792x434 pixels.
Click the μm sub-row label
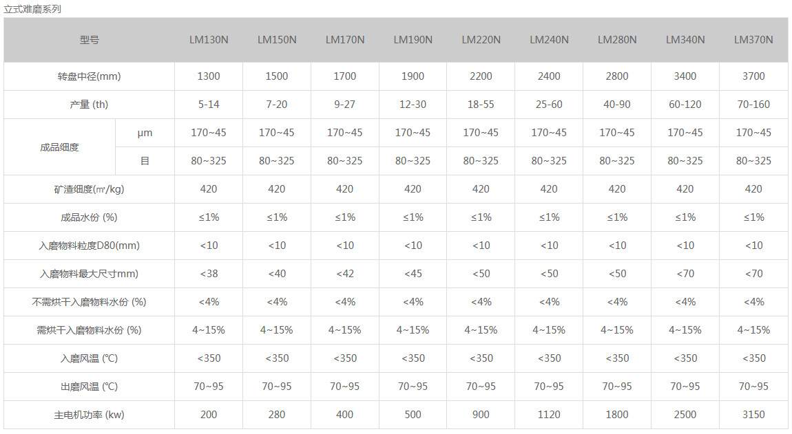(x=145, y=133)
